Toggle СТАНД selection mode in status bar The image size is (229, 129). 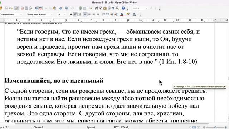point(125,128)
